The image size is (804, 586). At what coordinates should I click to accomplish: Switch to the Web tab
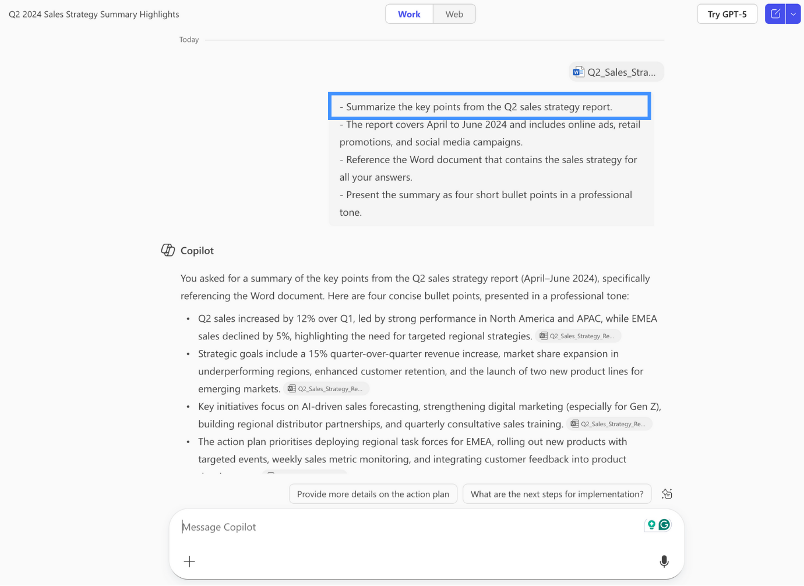454,14
